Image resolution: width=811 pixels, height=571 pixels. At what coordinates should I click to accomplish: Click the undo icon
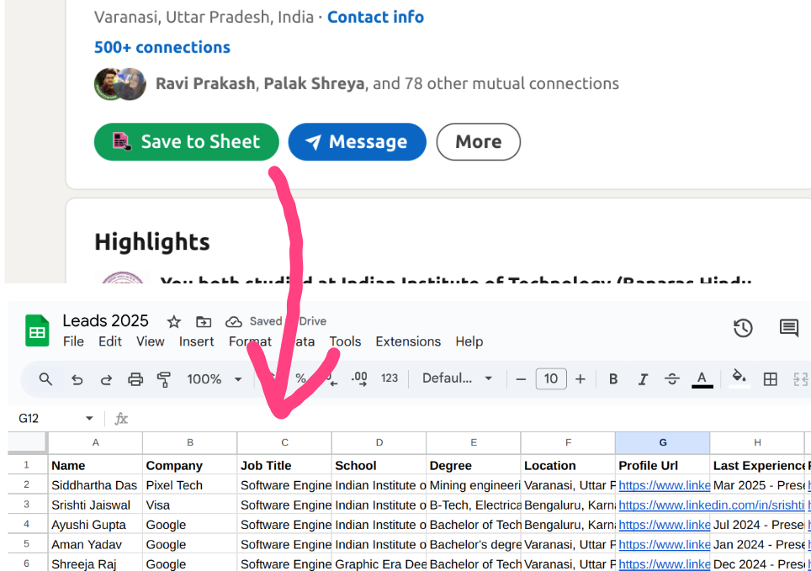click(x=77, y=379)
